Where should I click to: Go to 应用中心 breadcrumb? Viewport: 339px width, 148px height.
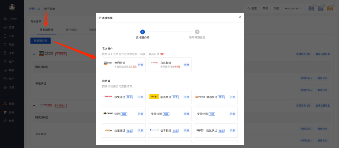(35, 9)
